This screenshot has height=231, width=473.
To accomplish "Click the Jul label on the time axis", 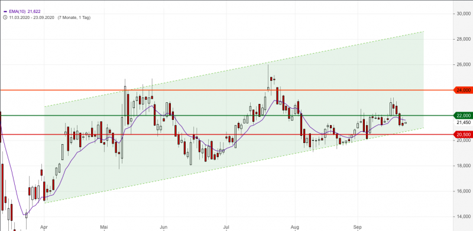I will pos(226,226).
